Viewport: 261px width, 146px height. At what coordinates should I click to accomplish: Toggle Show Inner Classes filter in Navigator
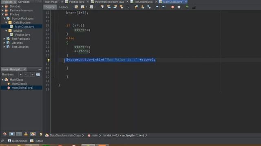pyautogui.click(x=33, y=134)
